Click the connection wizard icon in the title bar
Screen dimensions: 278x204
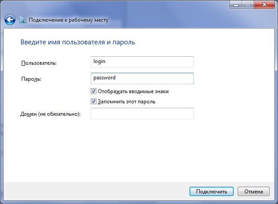tap(23, 20)
